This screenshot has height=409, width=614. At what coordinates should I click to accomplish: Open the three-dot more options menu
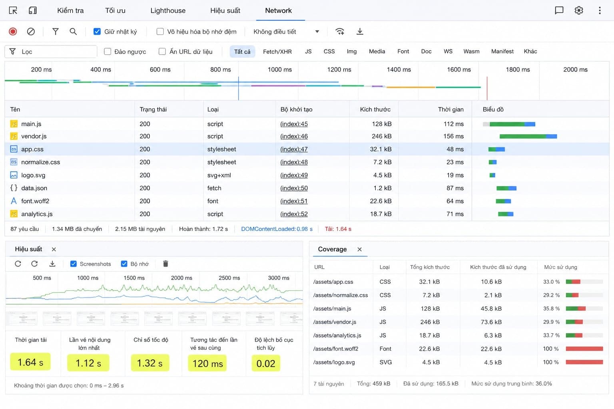[x=600, y=10]
